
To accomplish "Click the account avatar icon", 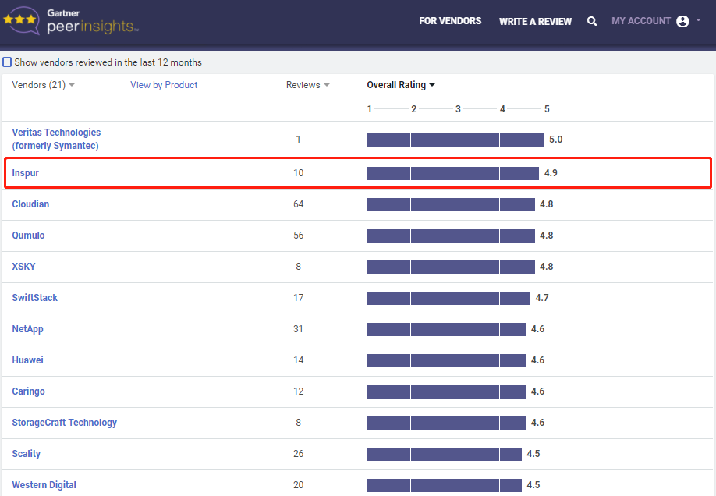I will point(682,21).
